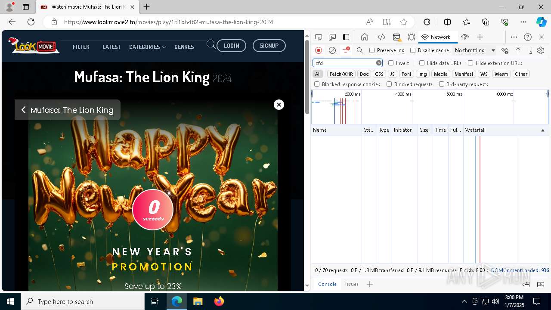Select the All request type filter

point(318,74)
